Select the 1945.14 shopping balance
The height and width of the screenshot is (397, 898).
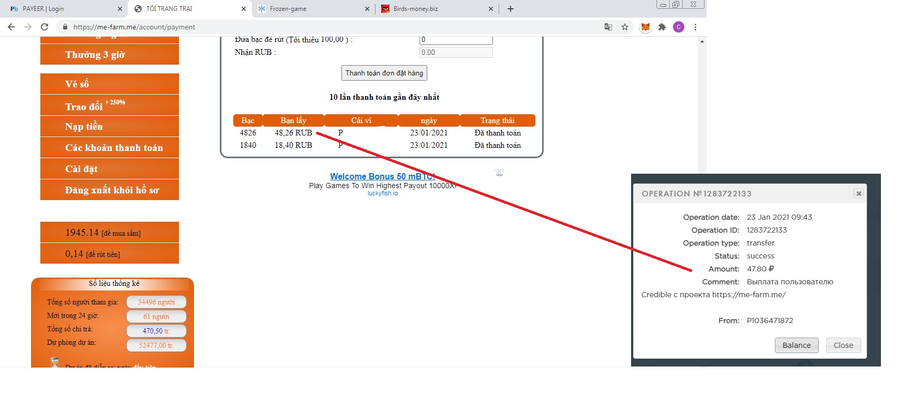(110, 232)
